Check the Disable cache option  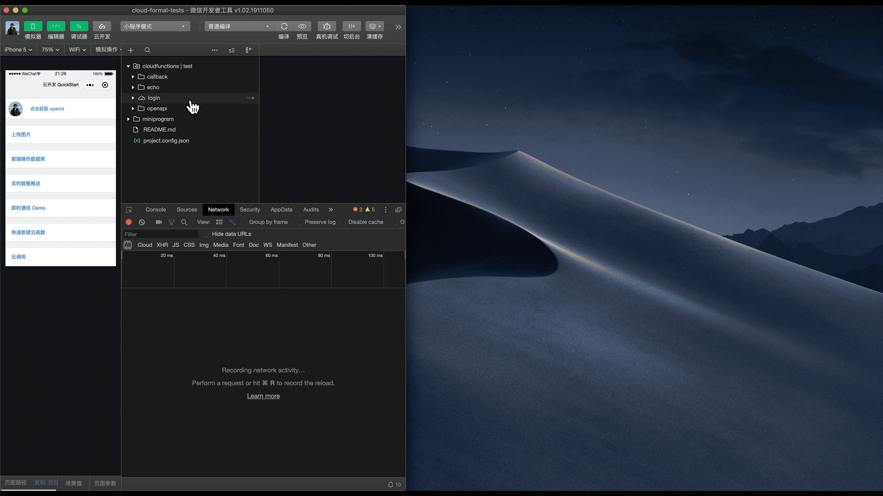(344, 222)
